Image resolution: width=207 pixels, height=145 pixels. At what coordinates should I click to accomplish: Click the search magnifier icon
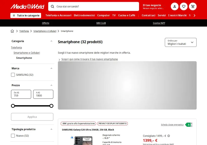tap(53, 7)
